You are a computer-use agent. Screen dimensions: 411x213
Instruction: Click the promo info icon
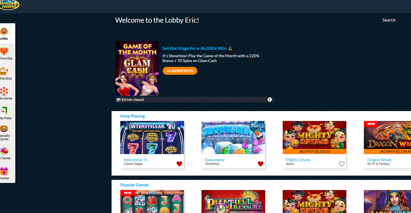point(270,100)
